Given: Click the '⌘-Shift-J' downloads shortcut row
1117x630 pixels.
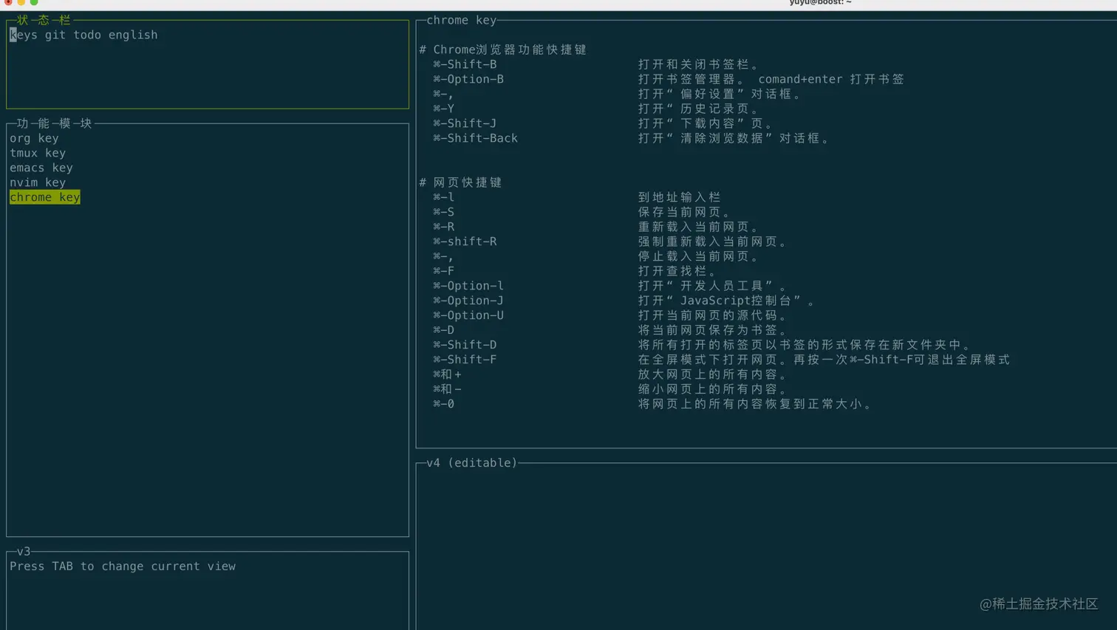Looking at the screenshot, I should click(x=603, y=123).
